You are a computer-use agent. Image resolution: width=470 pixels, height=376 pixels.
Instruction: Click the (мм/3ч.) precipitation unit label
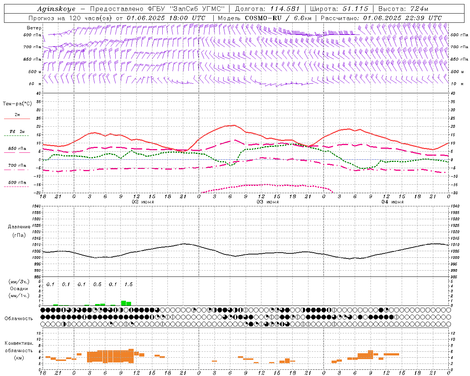point(19,282)
